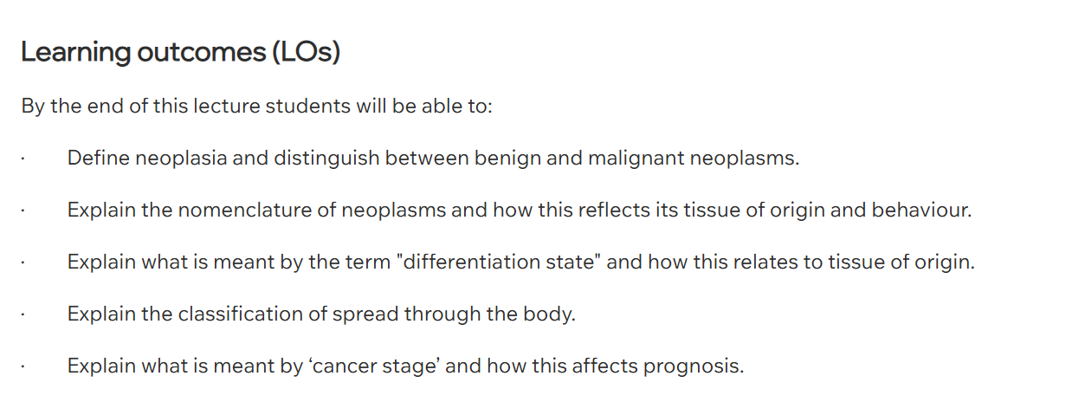Click the "By the end of this lecture" sentence

coord(256,107)
